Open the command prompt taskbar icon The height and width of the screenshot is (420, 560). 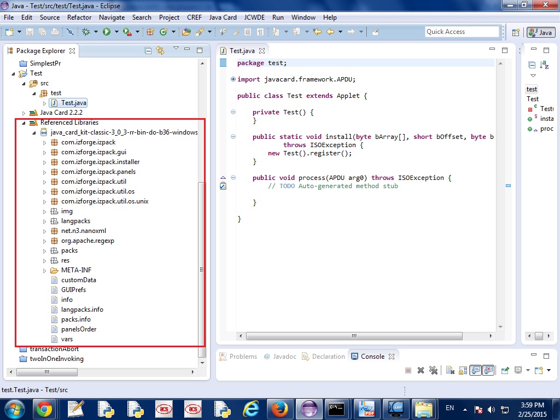click(x=337, y=409)
